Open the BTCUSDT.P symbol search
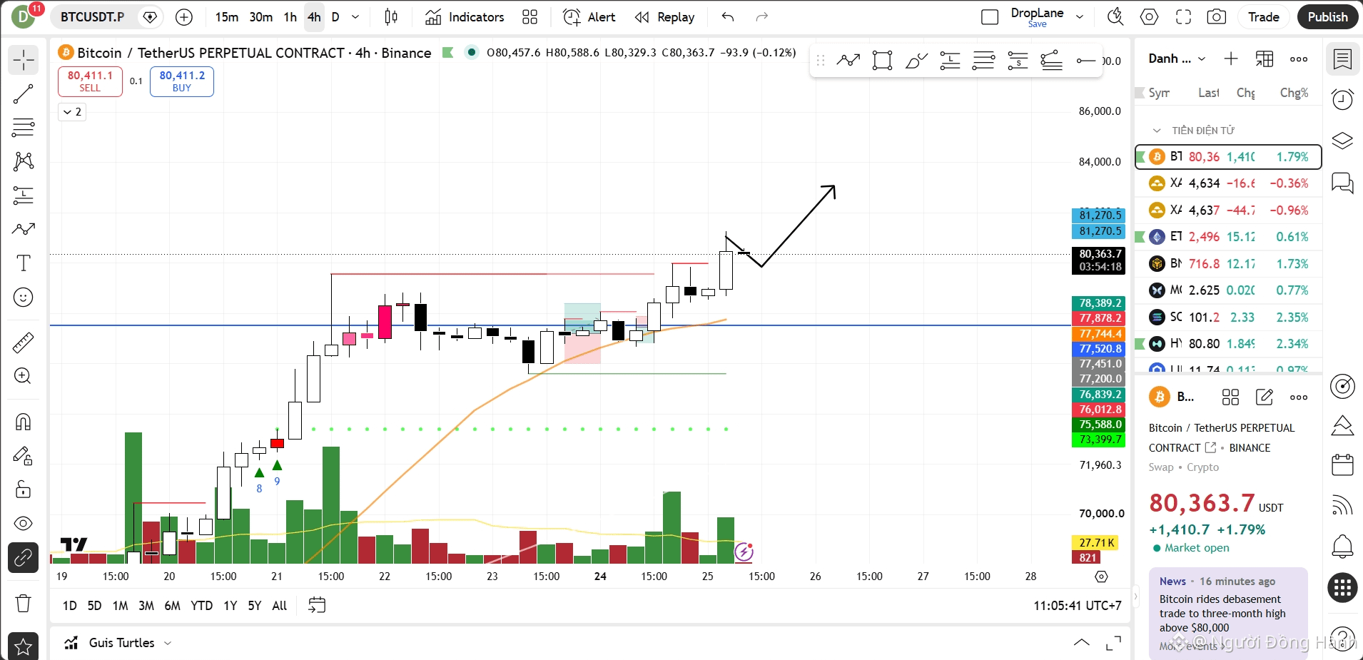This screenshot has height=660, width=1363. tap(92, 17)
